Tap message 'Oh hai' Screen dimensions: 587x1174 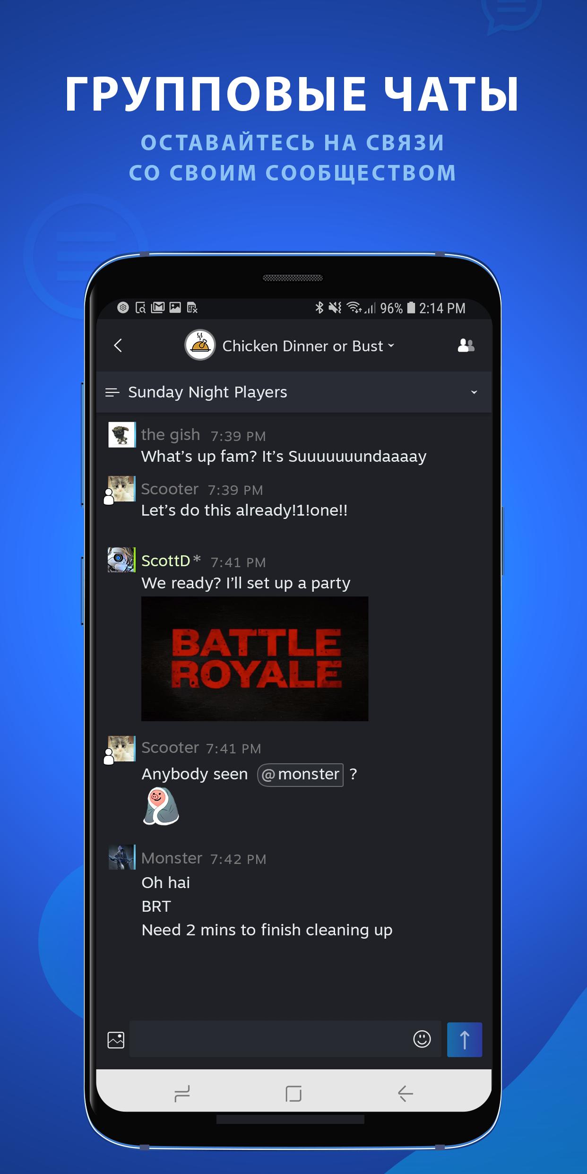point(166,883)
